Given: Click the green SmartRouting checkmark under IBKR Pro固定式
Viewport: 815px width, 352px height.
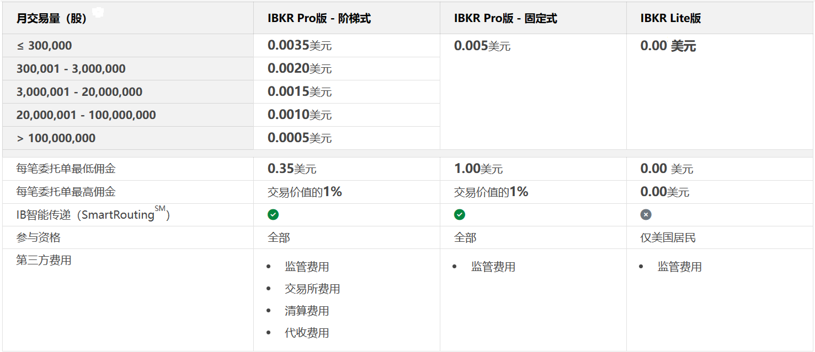Looking at the screenshot, I should (460, 215).
